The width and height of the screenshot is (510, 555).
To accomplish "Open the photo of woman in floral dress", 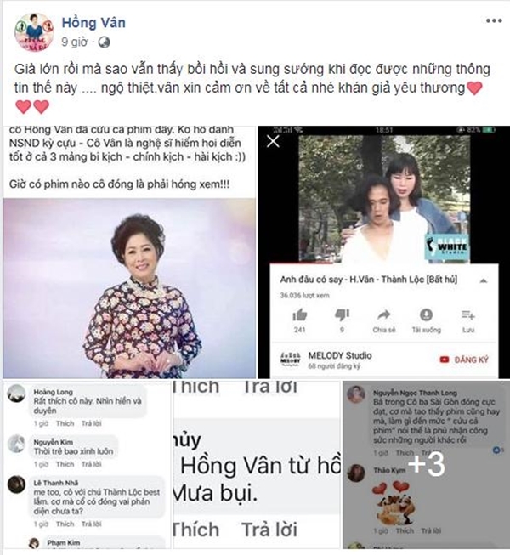I will tap(129, 288).
